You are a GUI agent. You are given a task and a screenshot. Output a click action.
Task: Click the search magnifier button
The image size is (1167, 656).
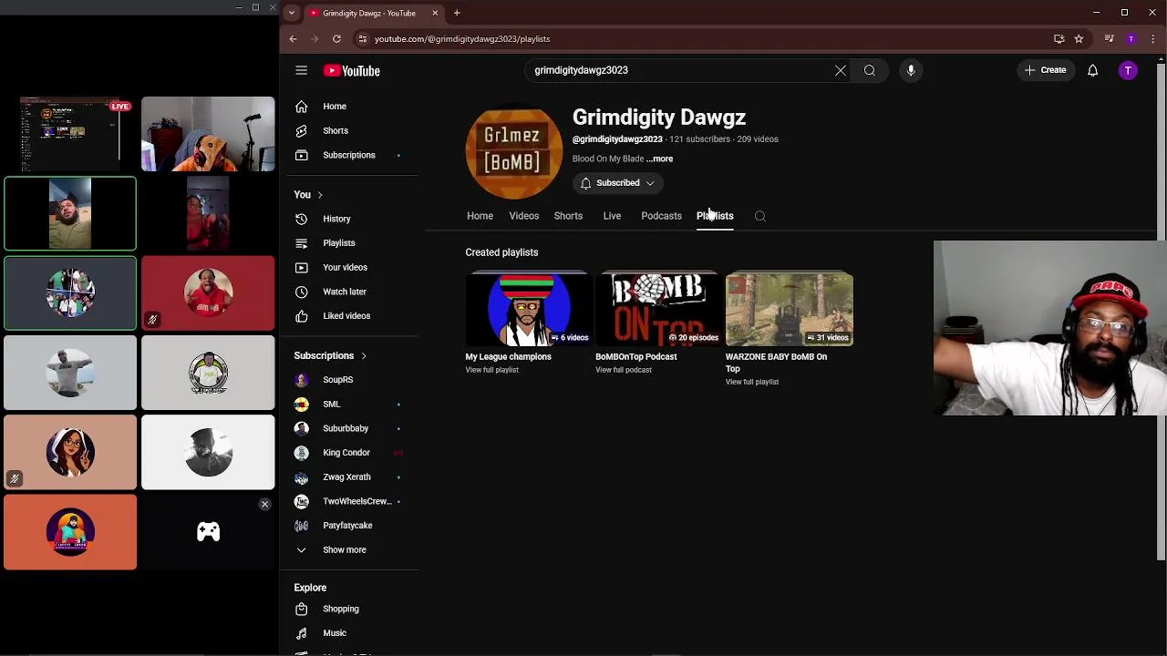coord(870,70)
